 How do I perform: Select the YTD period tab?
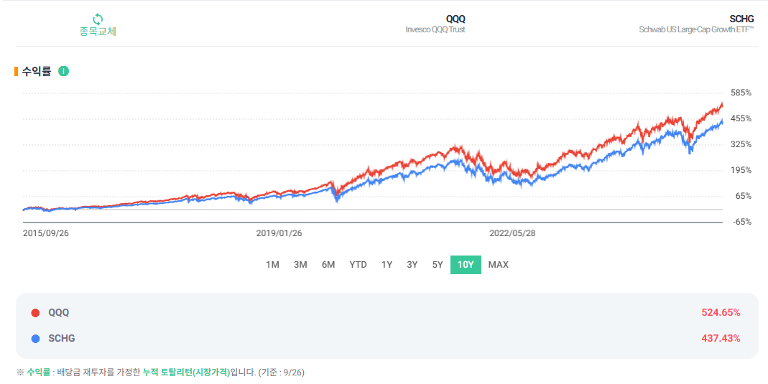click(x=358, y=265)
